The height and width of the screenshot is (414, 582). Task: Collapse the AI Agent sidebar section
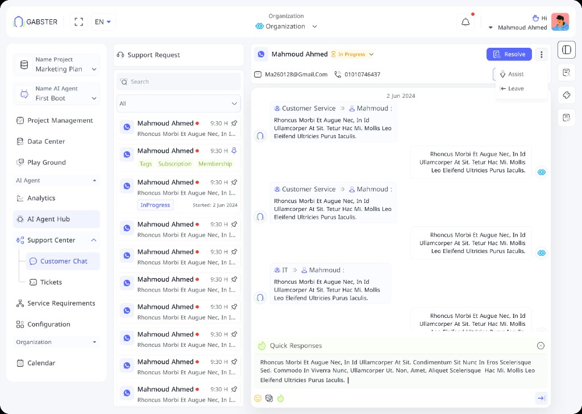[95, 180]
